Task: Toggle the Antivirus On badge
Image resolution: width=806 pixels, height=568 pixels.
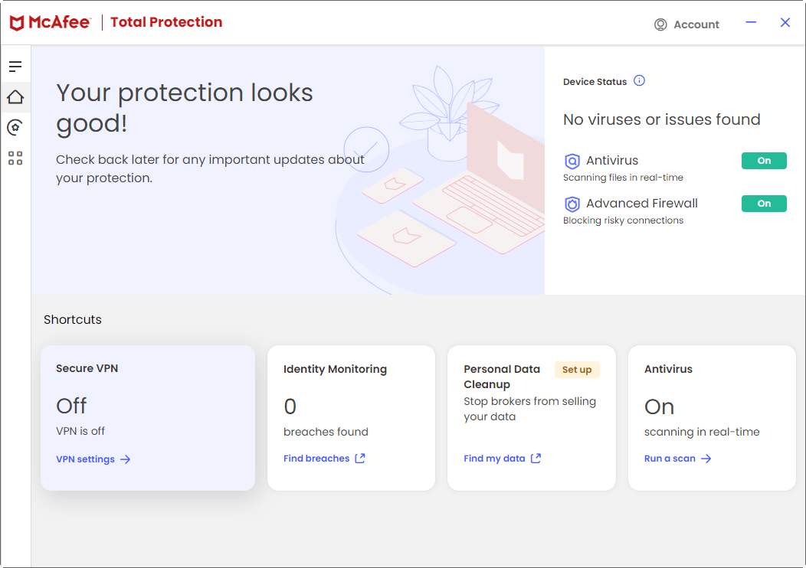Action: coord(764,161)
